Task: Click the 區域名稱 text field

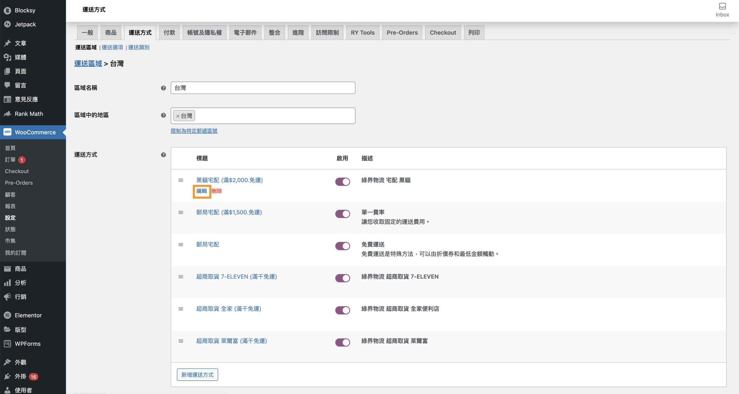Action: pos(263,88)
